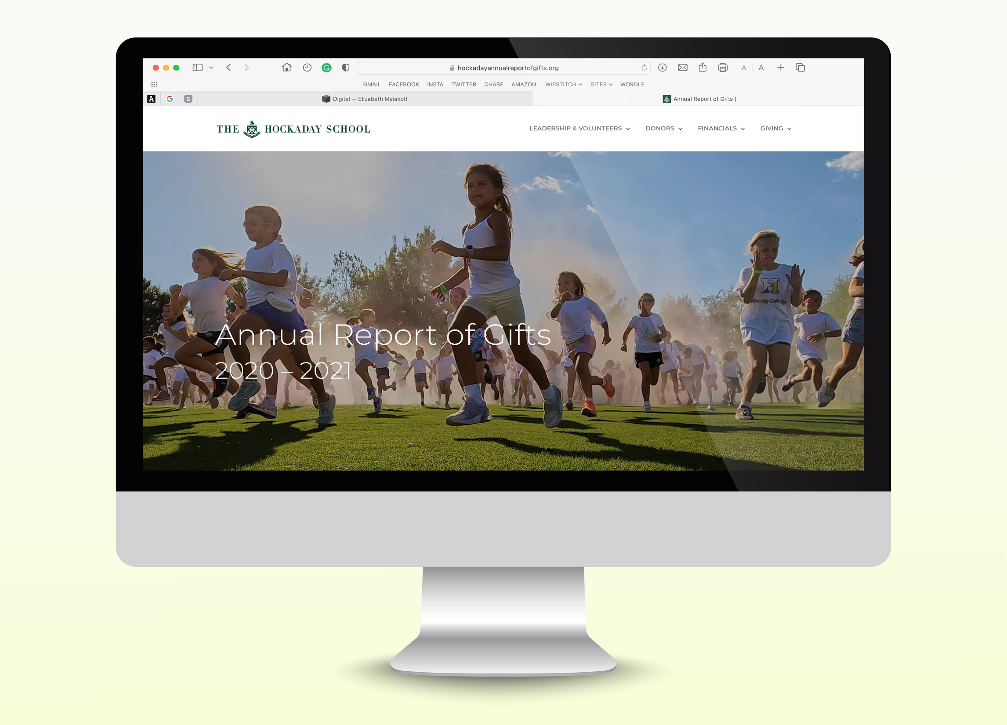Click the address bar URL field

(508, 68)
